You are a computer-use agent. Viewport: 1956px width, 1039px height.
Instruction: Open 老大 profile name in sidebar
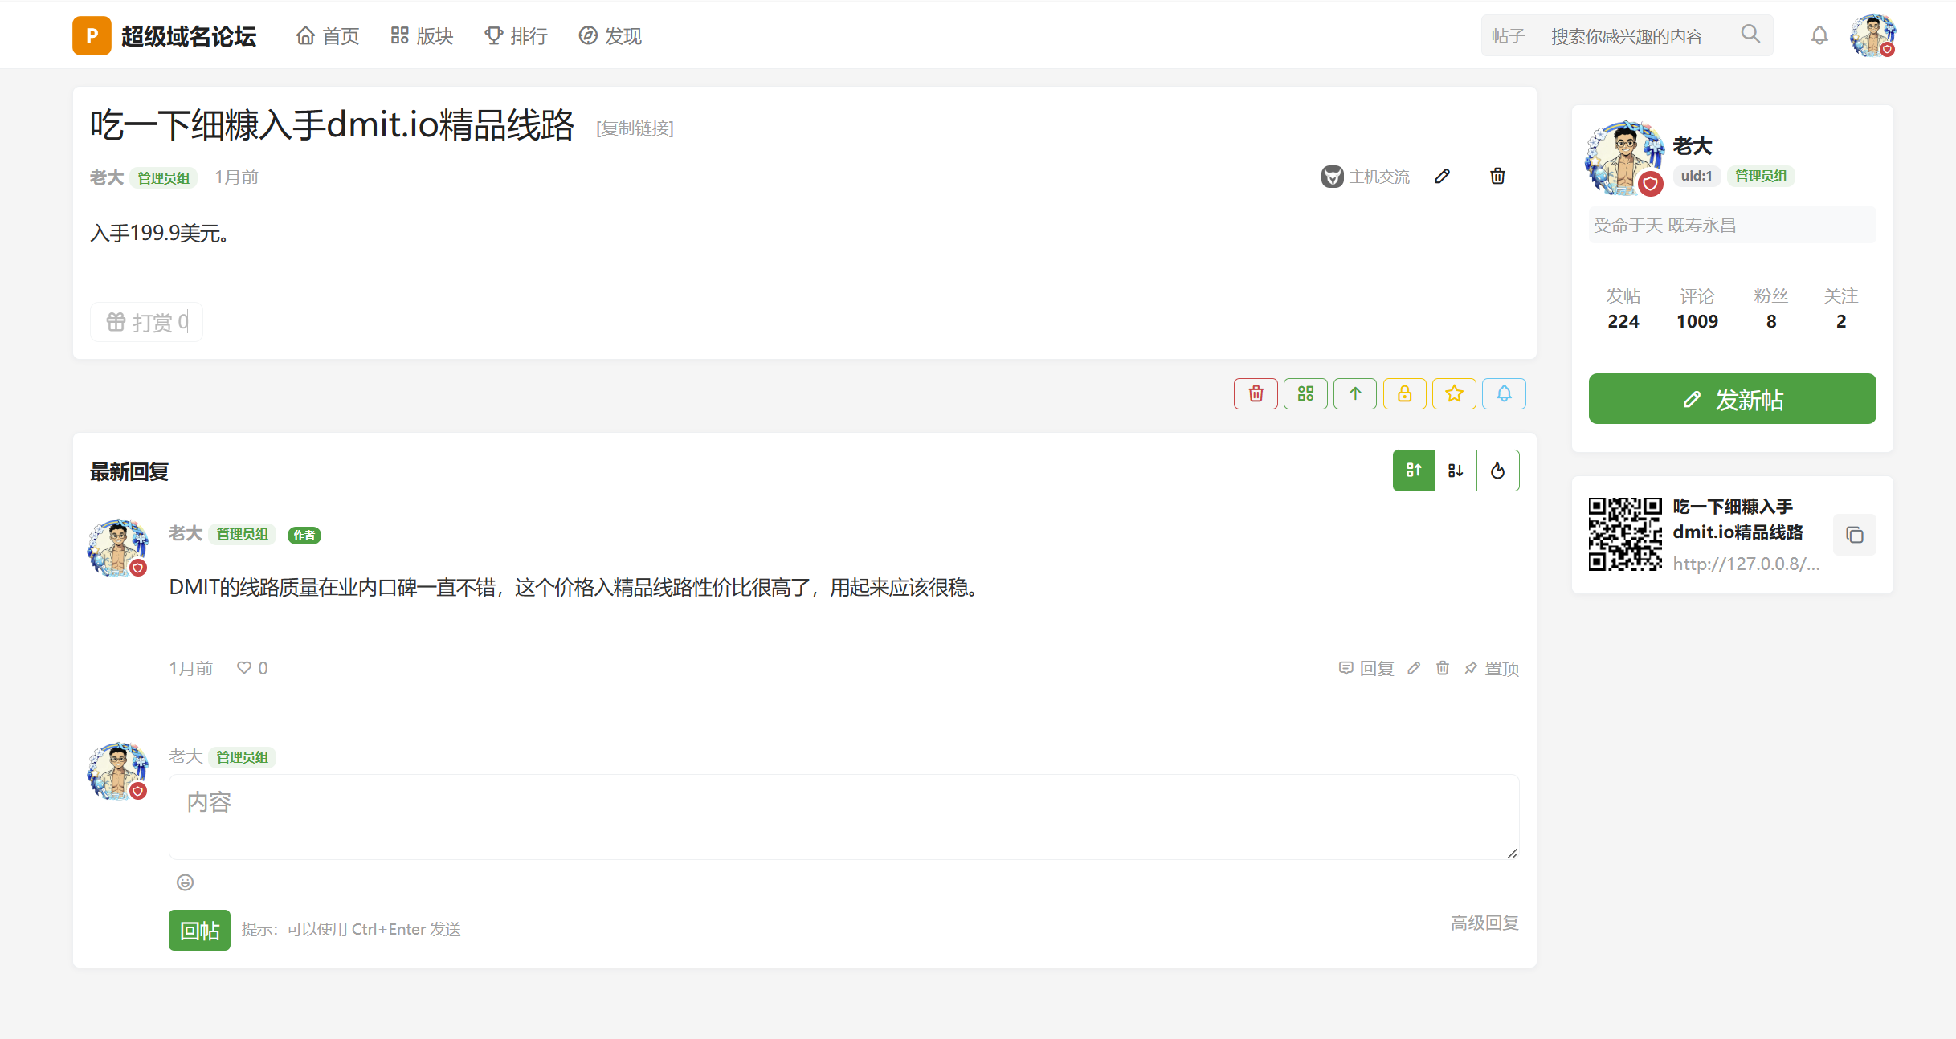(x=1693, y=146)
